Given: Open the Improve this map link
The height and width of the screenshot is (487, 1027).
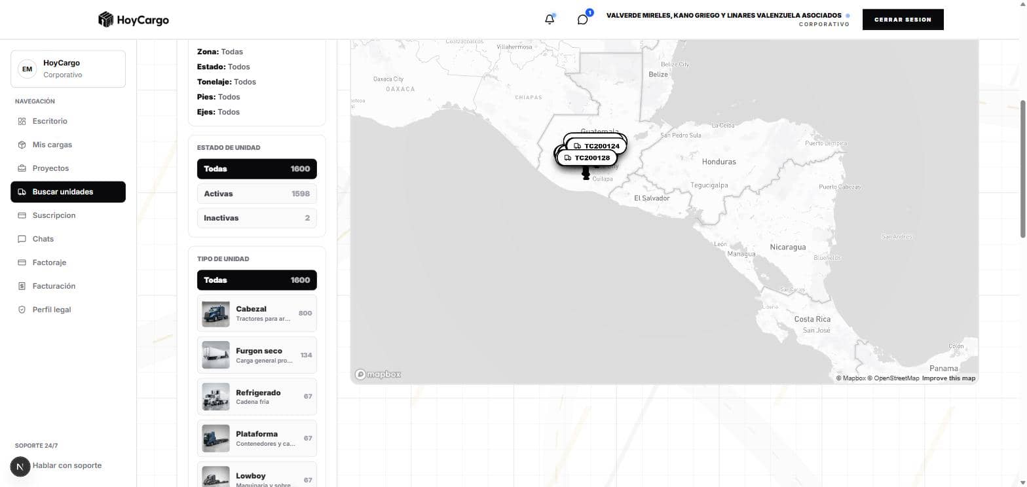Looking at the screenshot, I should (948, 378).
